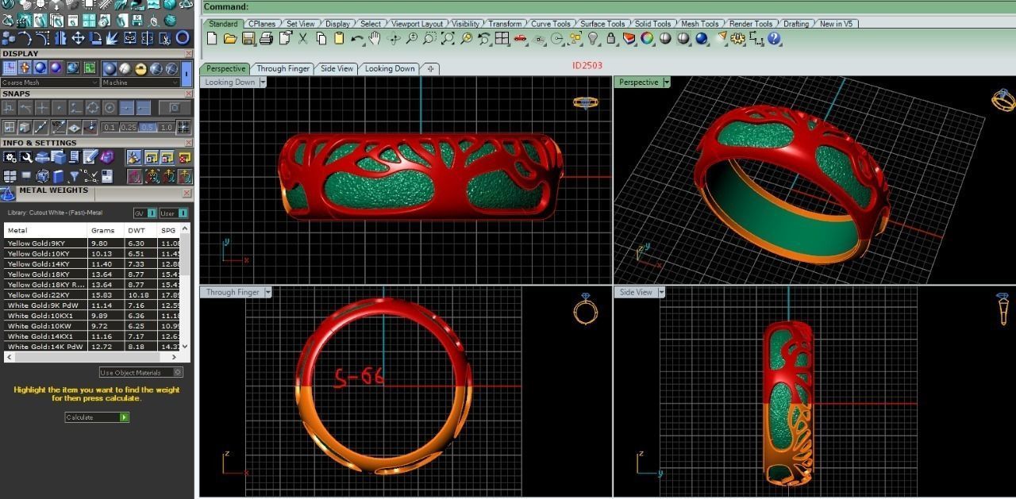This screenshot has height=499, width=1016.
Task: Open the Coarse Mesh dropdown
Action: click(50, 83)
